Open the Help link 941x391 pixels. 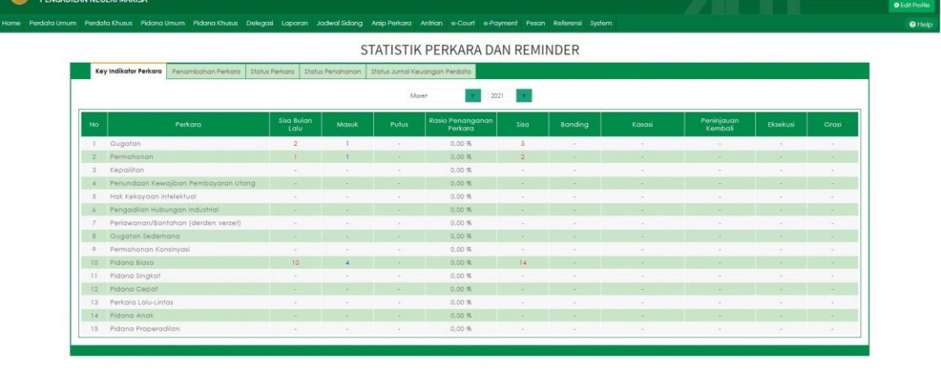[921, 24]
